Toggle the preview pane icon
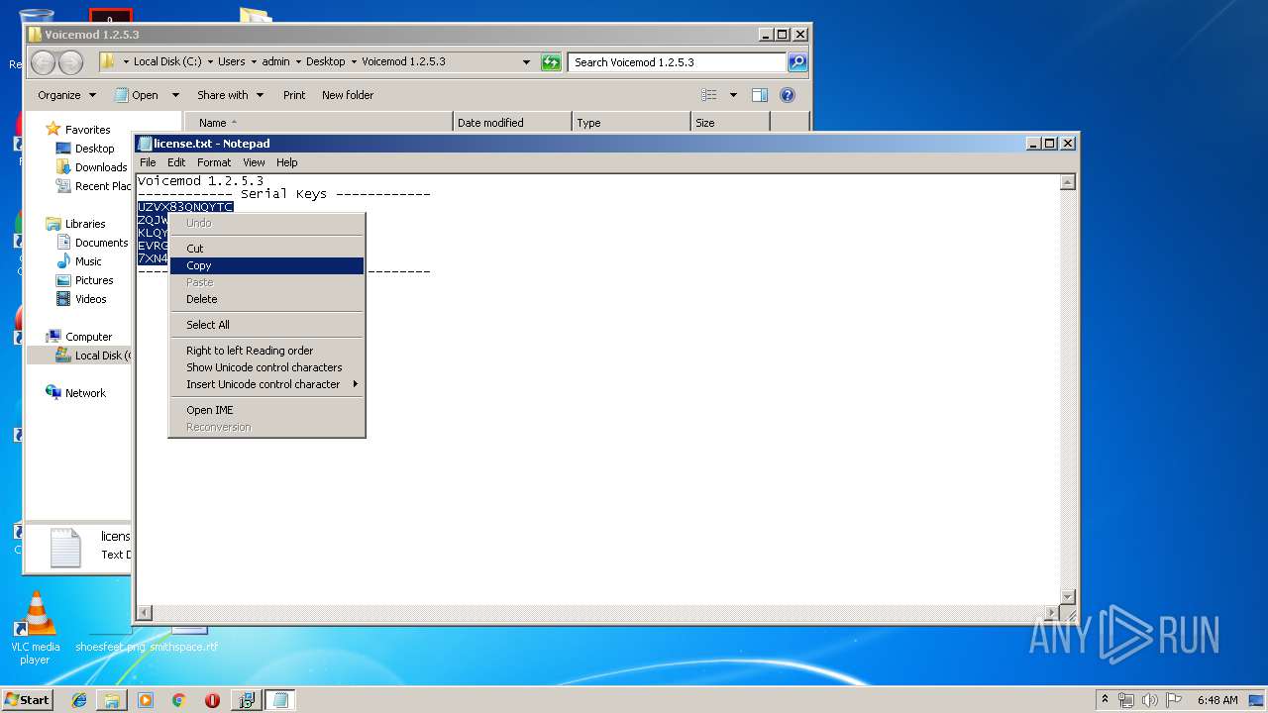The height and width of the screenshot is (713, 1268). pos(760,95)
